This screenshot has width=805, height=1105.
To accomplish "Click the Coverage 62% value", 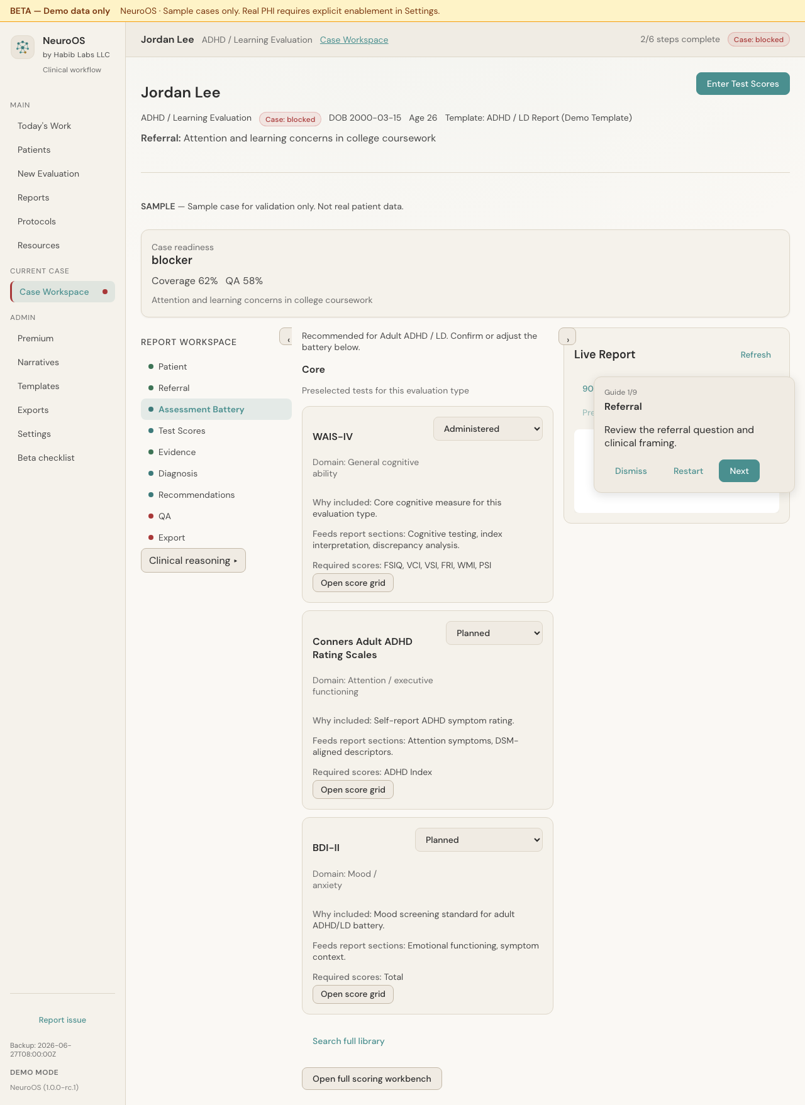I will click(x=184, y=280).
